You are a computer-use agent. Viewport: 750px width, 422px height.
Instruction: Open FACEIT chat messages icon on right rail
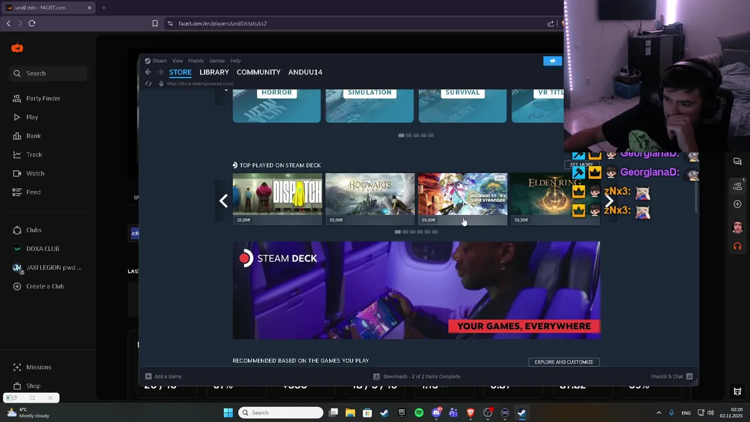point(737,162)
